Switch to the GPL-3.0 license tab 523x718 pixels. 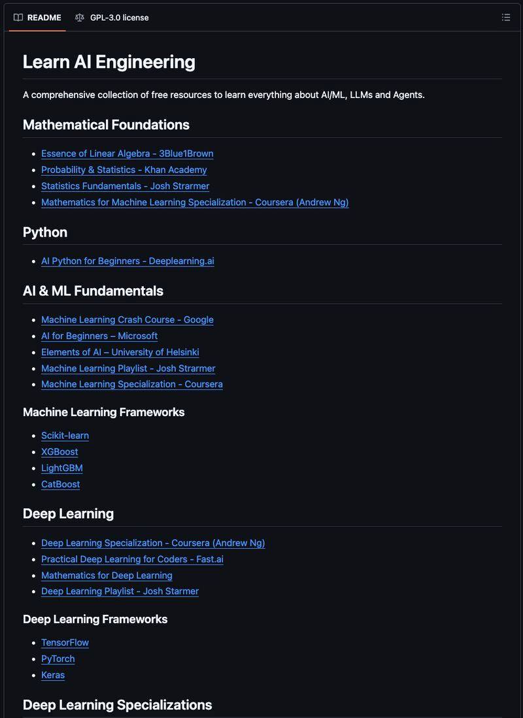112,18
